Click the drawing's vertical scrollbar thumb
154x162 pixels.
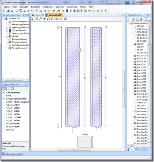pos(124,90)
